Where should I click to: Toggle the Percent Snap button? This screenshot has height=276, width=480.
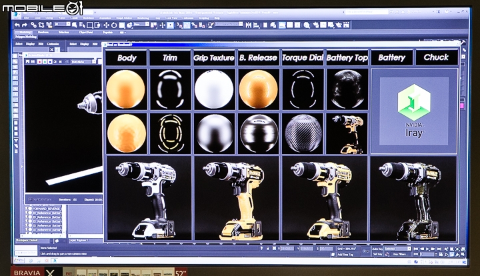point(195,25)
